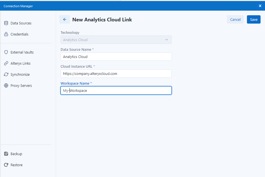Click the Synchronize refresh icon
Screen dimensions: 265x177
coord(6,74)
